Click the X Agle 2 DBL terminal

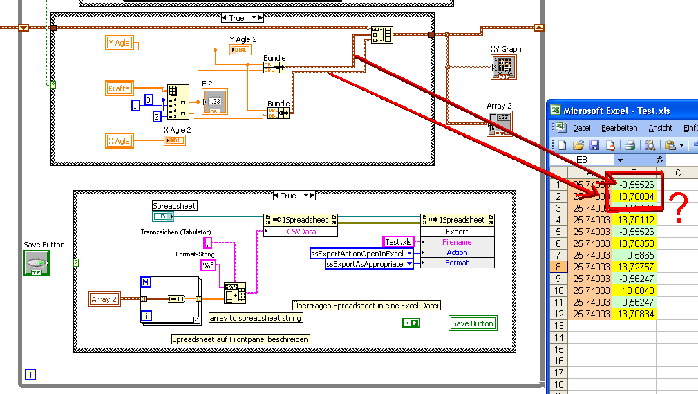174,140
